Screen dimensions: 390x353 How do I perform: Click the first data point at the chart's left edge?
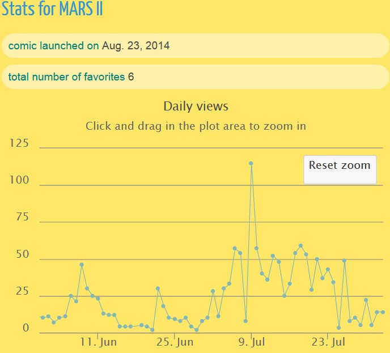coord(43,317)
